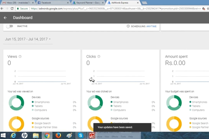Select Google Search legend in Views card

41,123
